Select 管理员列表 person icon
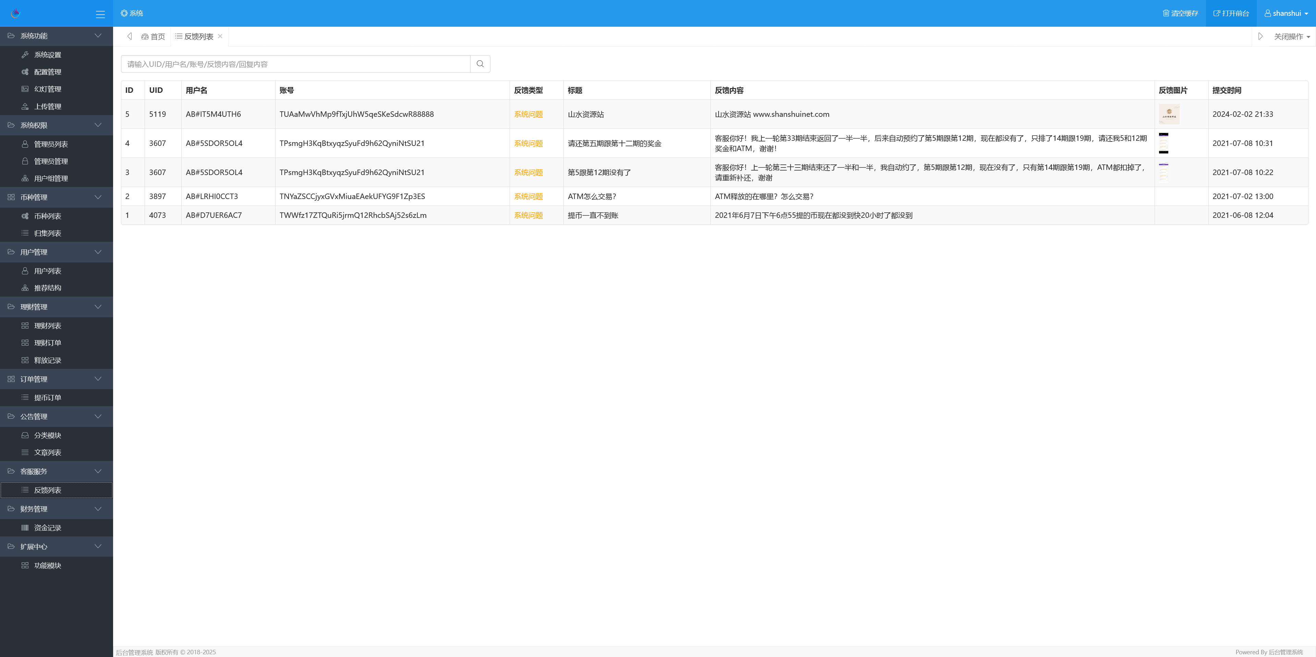Screen dimensions: 1316x657 point(25,144)
